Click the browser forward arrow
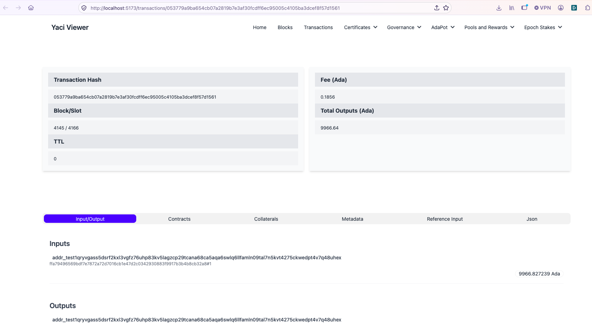This screenshot has height=326, width=592. (18, 8)
